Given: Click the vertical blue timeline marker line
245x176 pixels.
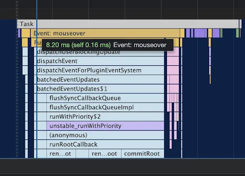Looking at the screenshot, I should [x=37, y=80].
